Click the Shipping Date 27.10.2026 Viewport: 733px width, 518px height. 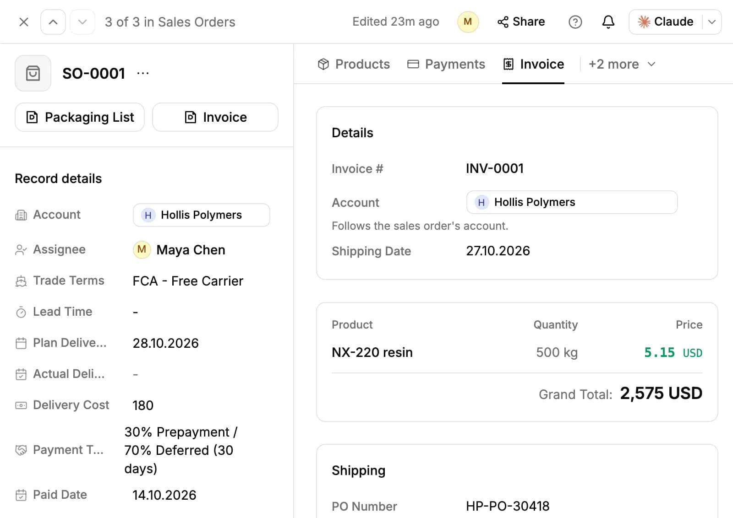pyautogui.click(x=498, y=251)
